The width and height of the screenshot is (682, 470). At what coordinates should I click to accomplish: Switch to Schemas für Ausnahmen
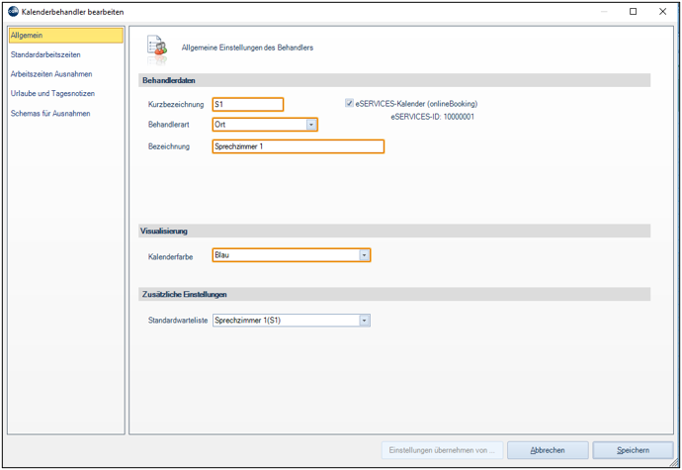coord(50,113)
